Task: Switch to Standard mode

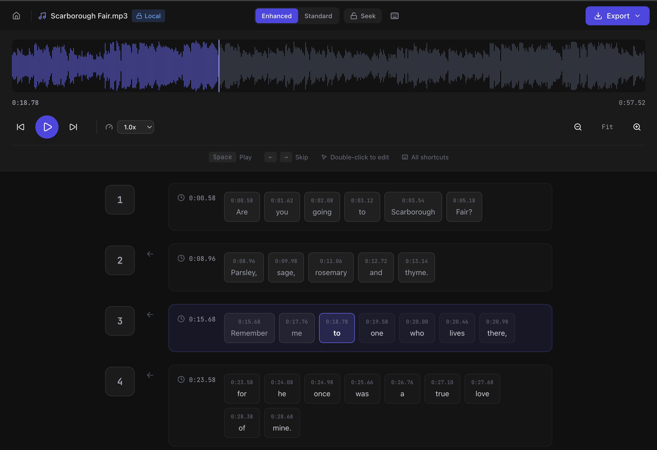Action: click(318, 16)
